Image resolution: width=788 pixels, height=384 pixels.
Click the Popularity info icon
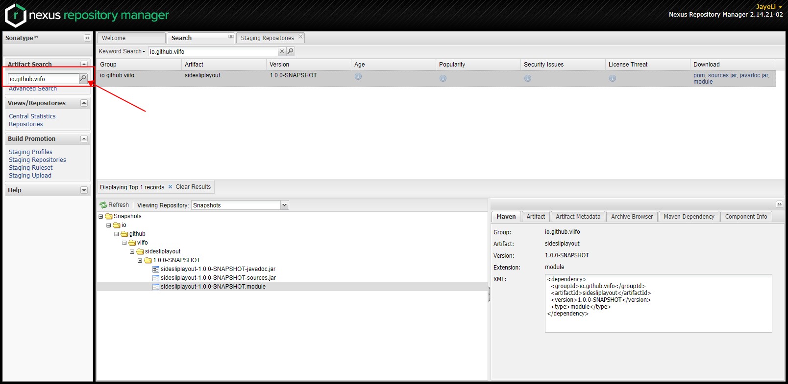click(443, 78)
